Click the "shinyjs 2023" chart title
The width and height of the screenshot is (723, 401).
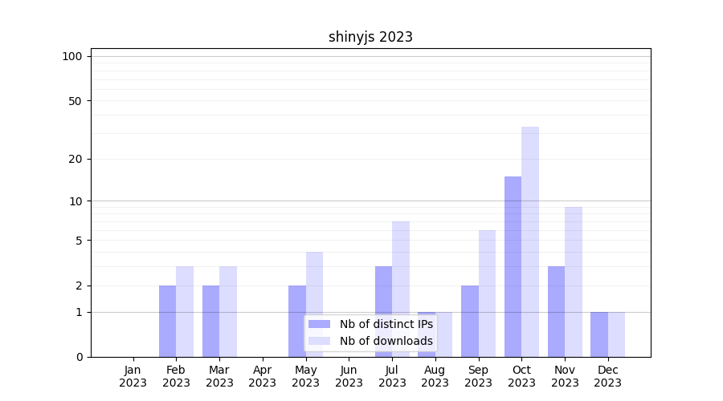pyautogui.click(x=370, y=37)
